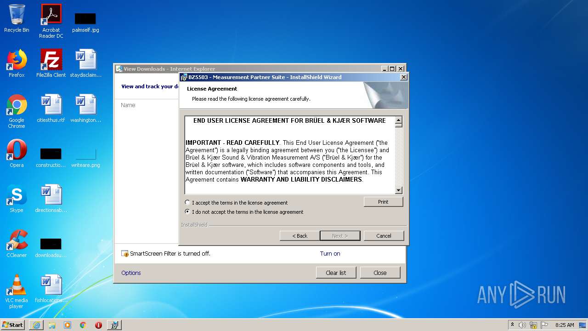Cancel the Measurement Partner Suite installation
Image resolution: width=588 pixels, height=331 pixels.
[384, 236]
